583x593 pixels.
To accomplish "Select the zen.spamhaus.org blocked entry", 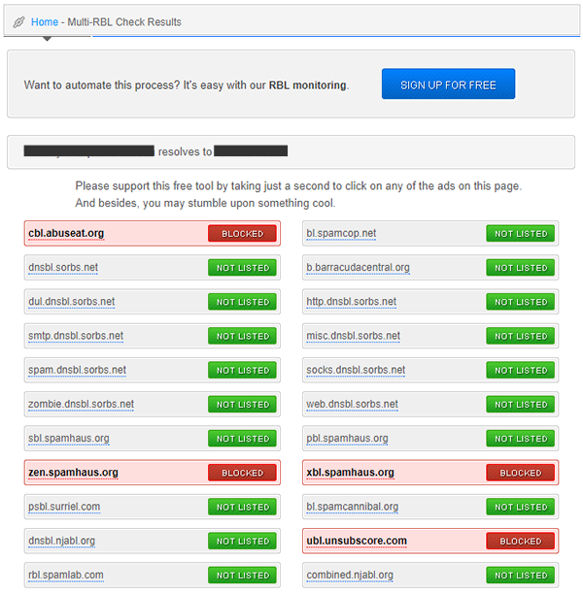I will coord(73,473).
